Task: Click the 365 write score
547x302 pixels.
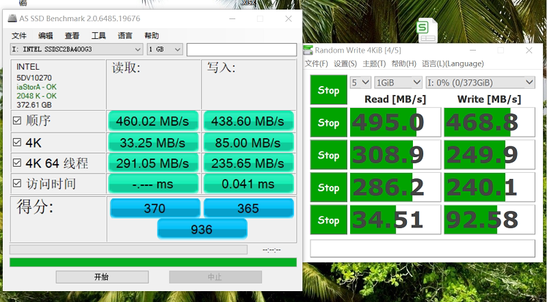Action: [248, 208]
